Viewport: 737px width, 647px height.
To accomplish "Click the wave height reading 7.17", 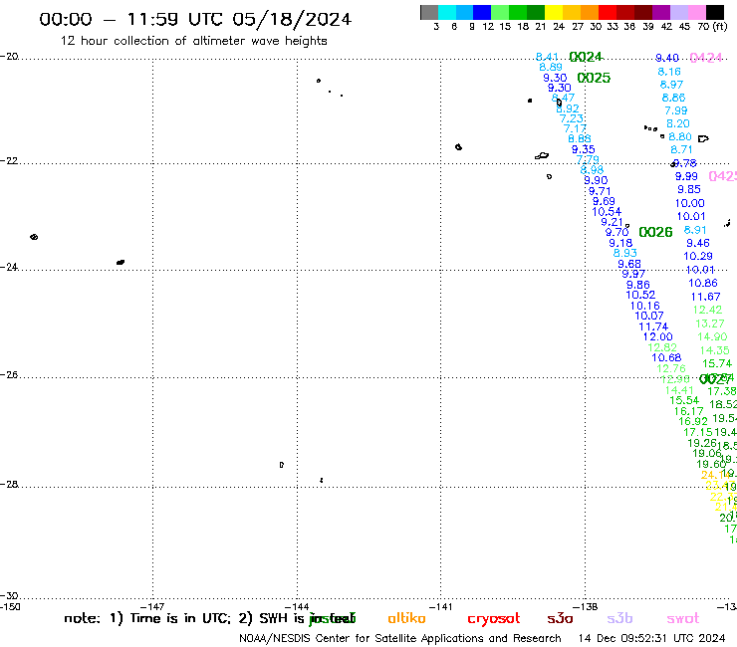I will click(x=575, y=128).
